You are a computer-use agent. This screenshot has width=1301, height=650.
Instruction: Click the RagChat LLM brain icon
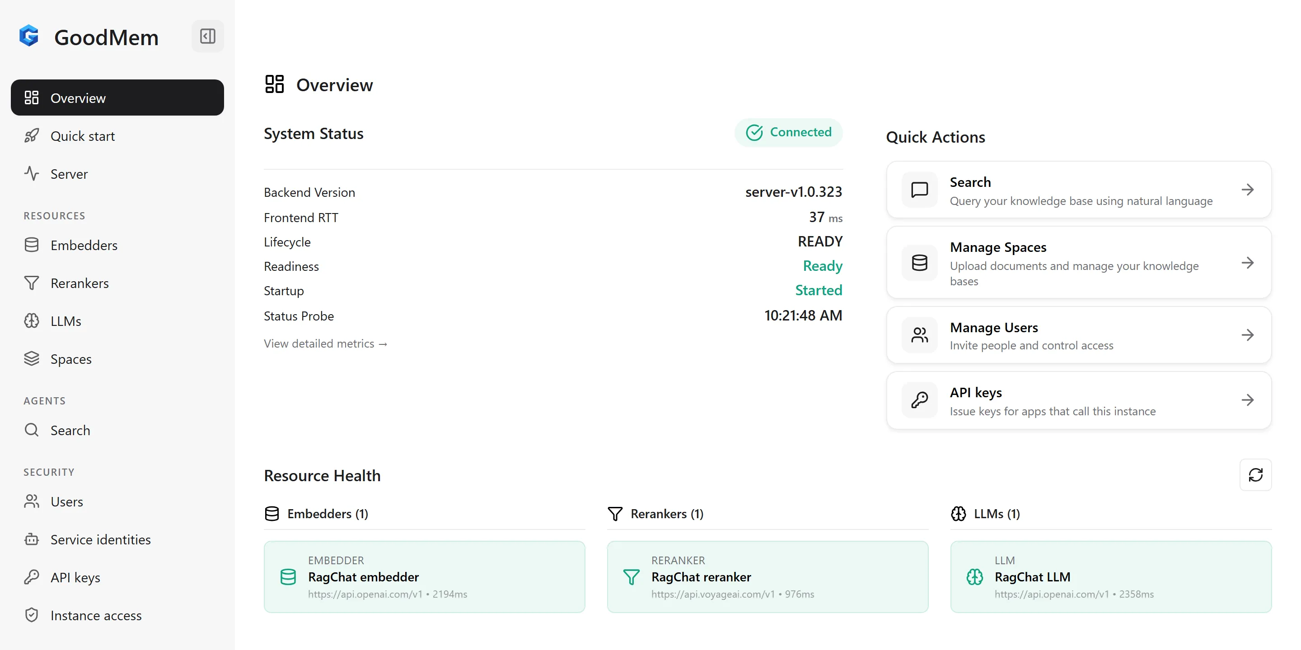(x=974, y=577)
